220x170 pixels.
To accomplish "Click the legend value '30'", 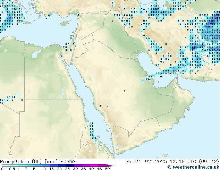I will (x=76, y=169).
